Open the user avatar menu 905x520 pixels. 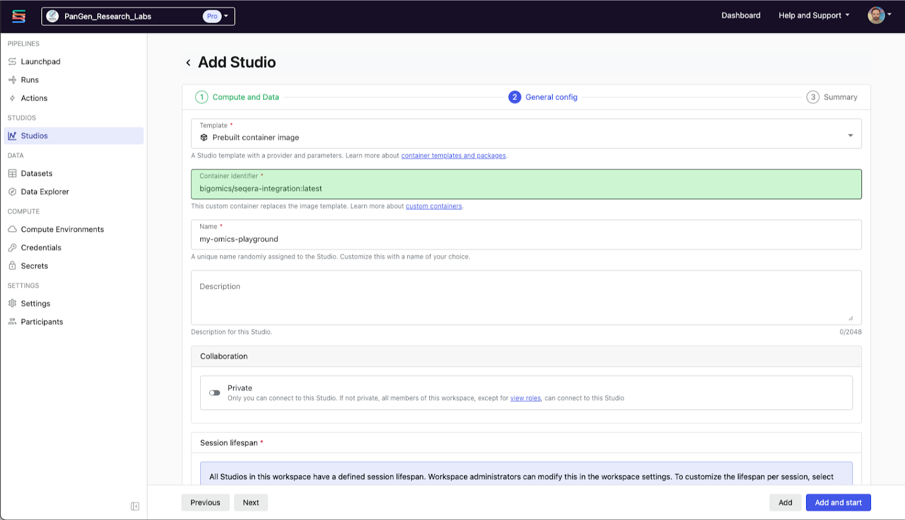coord(879,15)
